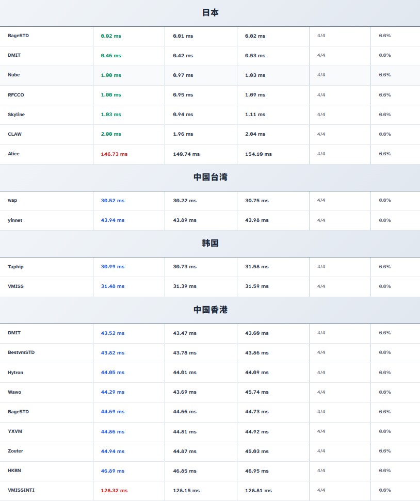Click the Zouter node name
The image size is (420, 501).
pos(15,451)
